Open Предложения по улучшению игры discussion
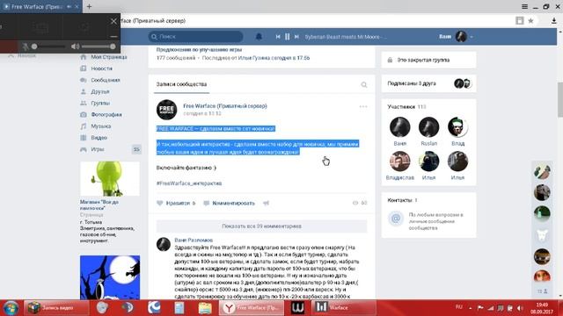The width and height of the screenshot is (563, 316). pyautogui.click(x=199, y=49)
